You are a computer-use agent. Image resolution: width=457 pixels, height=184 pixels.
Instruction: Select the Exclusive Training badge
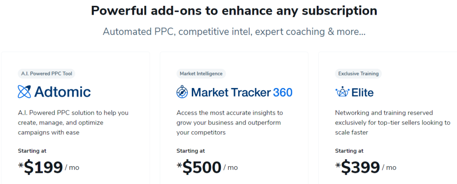click(358, 74)
